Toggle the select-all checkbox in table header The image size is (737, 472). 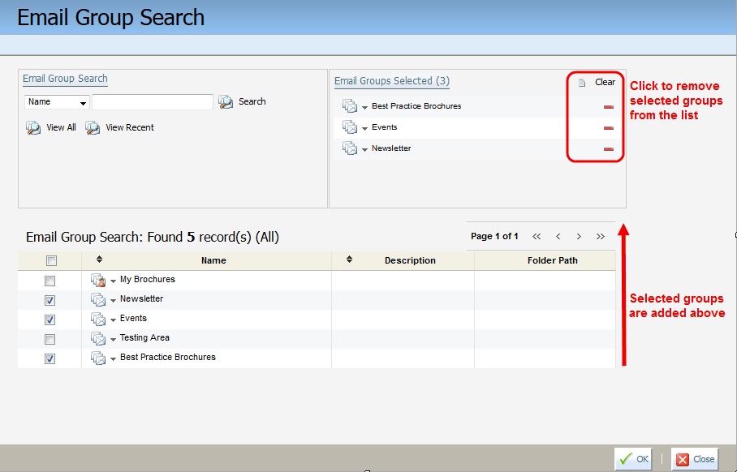50,260
